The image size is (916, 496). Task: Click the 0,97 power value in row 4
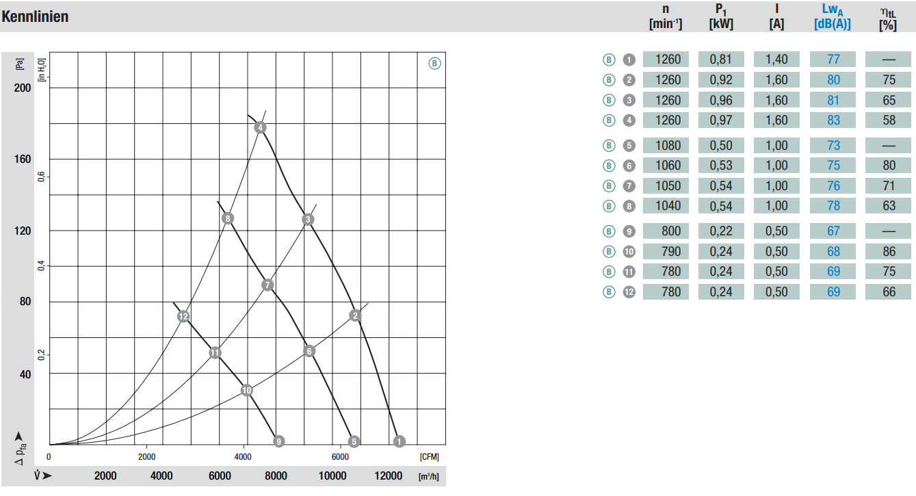coord(721,120)
